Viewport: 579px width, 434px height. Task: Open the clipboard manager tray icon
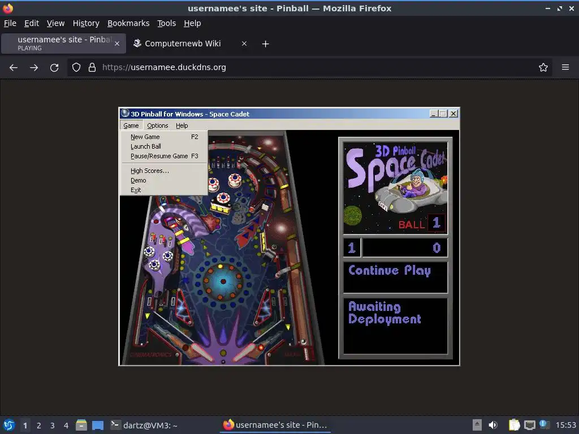pos(514,426)
